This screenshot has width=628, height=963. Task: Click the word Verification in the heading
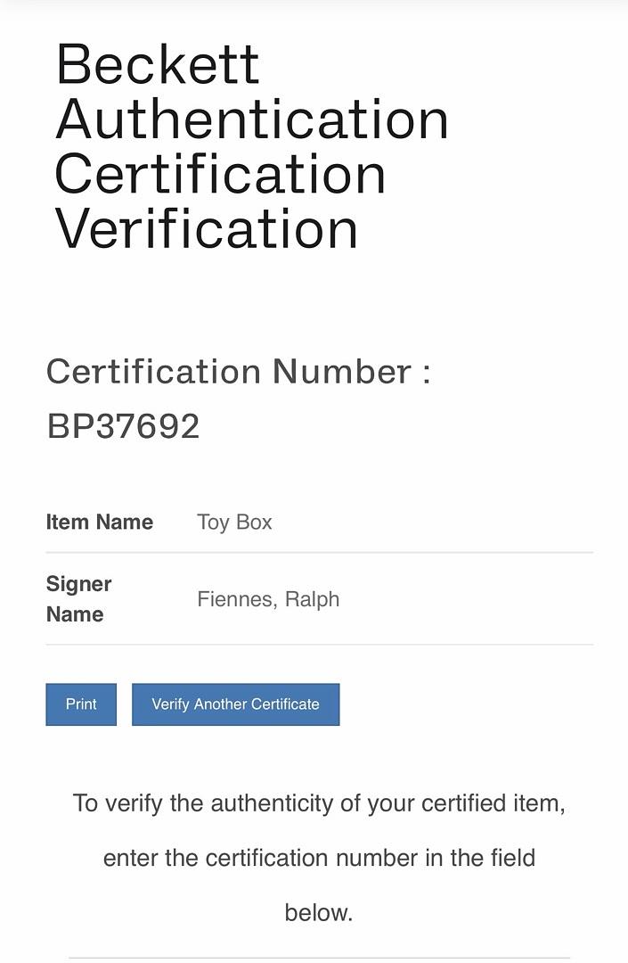[207, 229]
